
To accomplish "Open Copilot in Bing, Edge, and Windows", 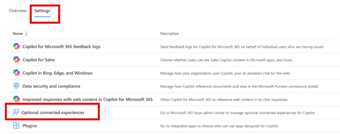I will [x=57, y=73].
